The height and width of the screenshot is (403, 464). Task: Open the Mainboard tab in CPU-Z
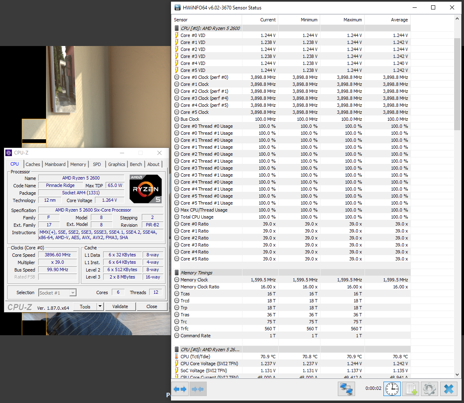[55, 164]
